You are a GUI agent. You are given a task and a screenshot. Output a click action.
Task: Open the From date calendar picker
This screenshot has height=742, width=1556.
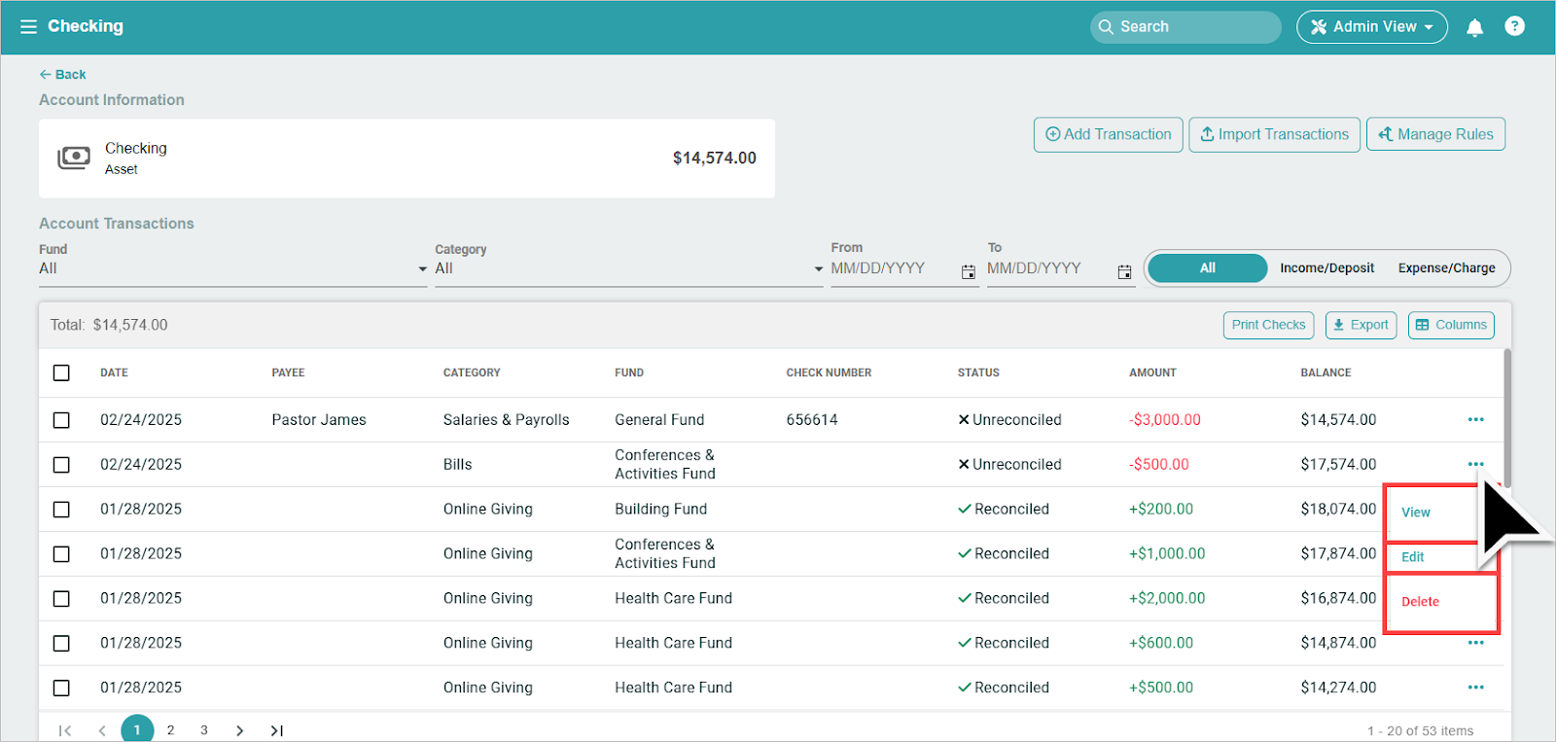point(969,272)
